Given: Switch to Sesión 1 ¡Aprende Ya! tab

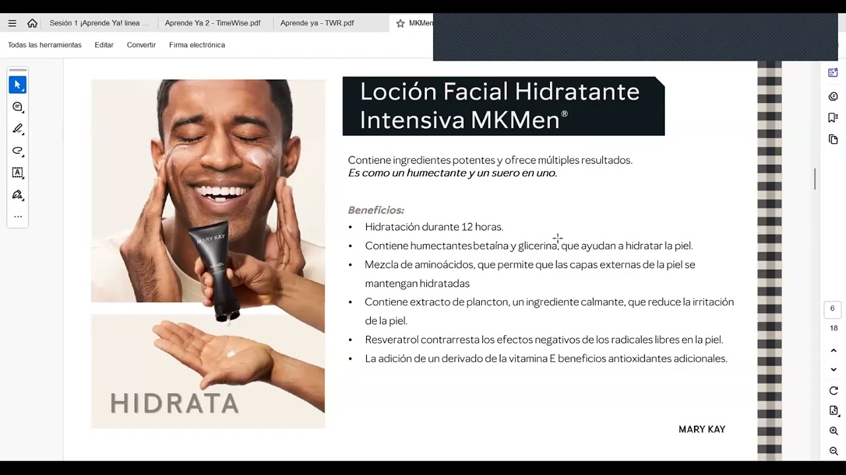Looking at the screenshot, I should click(99, 23).
